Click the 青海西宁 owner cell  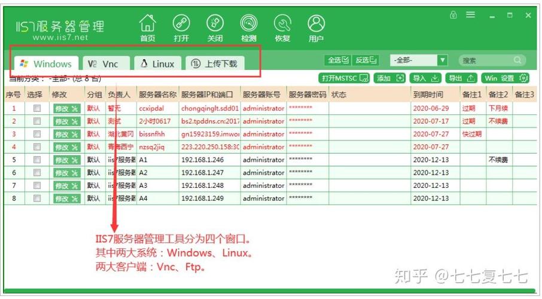click(121, 147)
